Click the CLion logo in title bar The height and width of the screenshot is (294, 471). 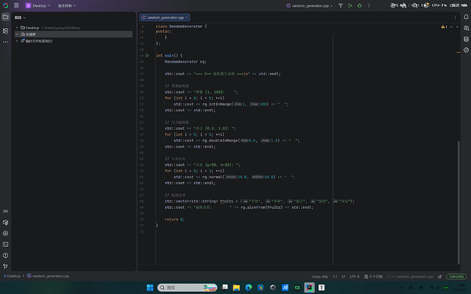tap(5, 5)
